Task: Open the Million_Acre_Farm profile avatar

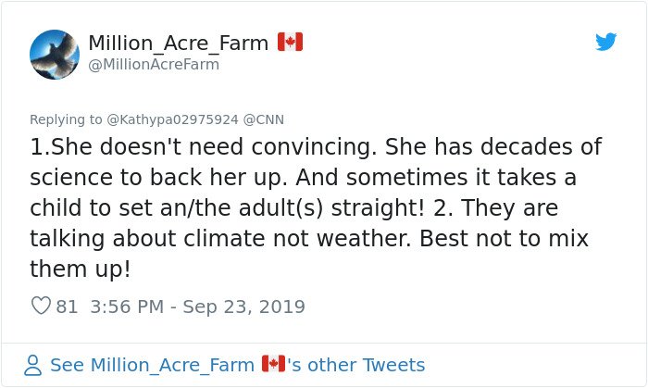Action: click(55, 54)
